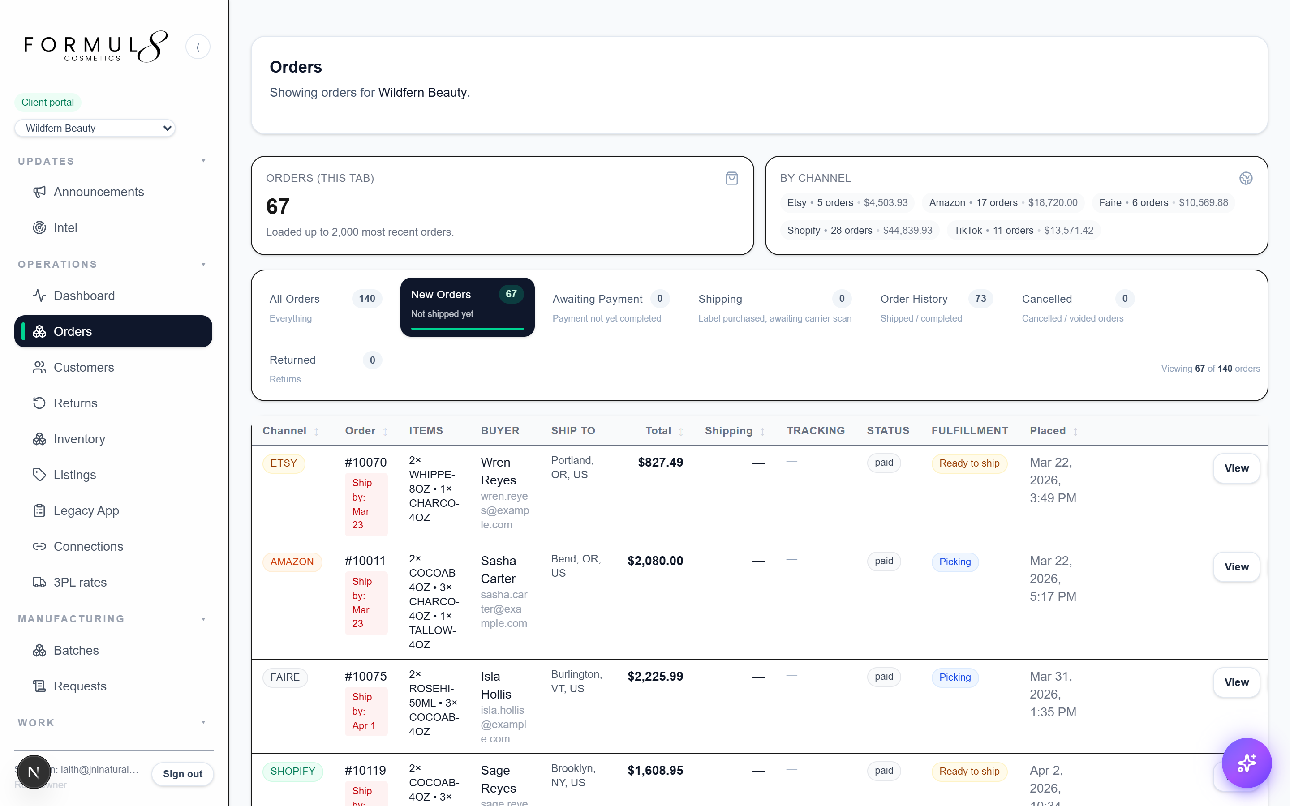This screenshot has width=1290, height=806.
Task: Click the Customers people icon
Action: (39, 367)
